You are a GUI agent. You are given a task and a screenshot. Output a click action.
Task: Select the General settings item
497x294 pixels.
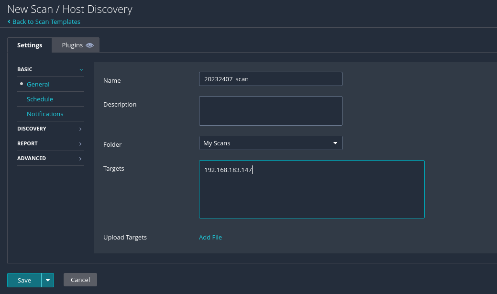coord(38,84)
